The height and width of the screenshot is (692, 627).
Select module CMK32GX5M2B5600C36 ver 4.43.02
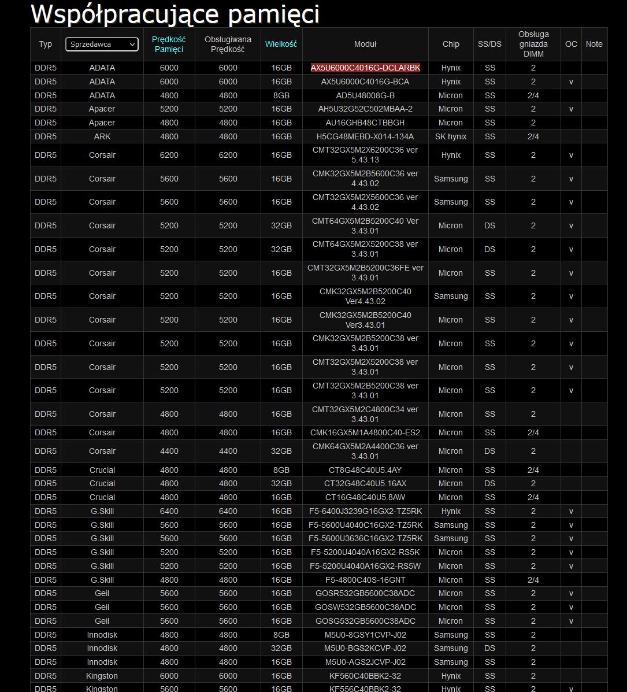point(365,179)
